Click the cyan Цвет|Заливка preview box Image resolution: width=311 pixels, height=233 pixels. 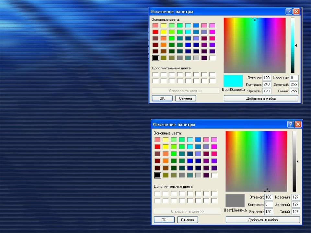pos(233,81)
